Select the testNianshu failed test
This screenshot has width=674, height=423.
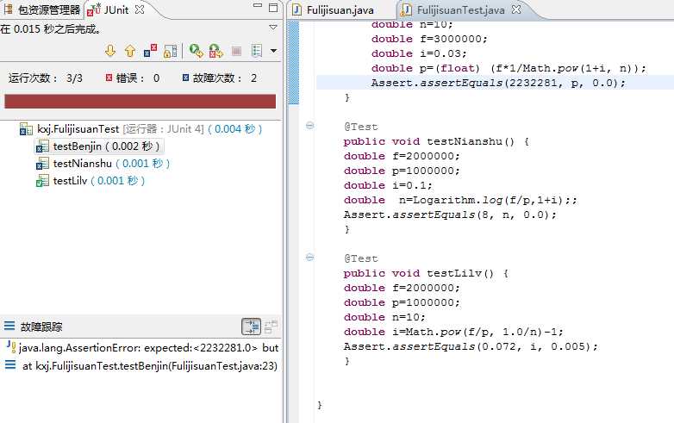point(103,164)
